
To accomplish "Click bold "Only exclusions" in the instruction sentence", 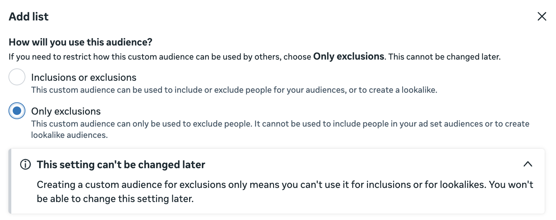I will click(x=349, y=56).
